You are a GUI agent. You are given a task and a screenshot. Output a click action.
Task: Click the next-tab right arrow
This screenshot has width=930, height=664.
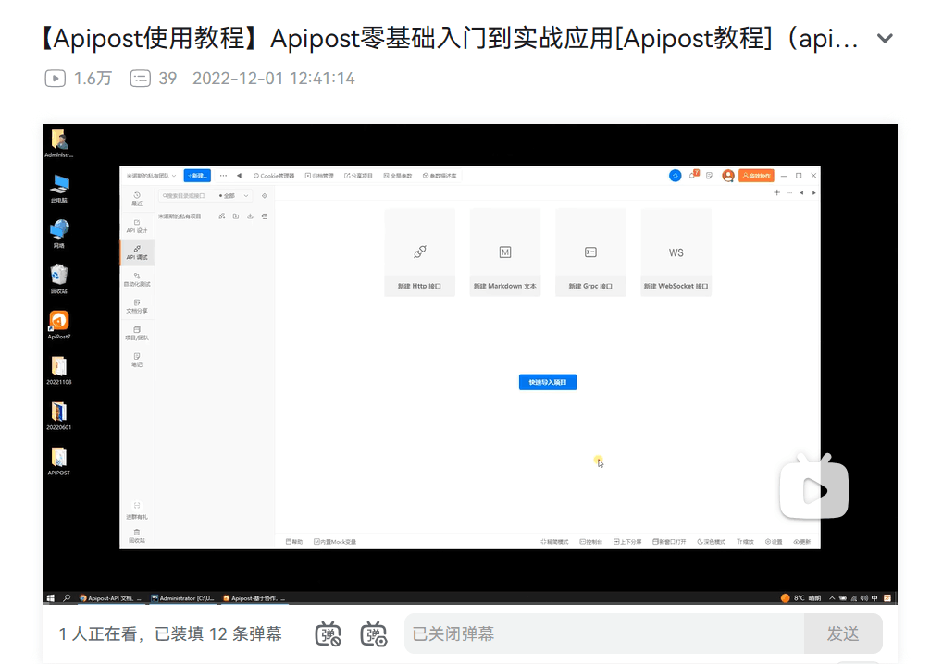click(813, 192)
